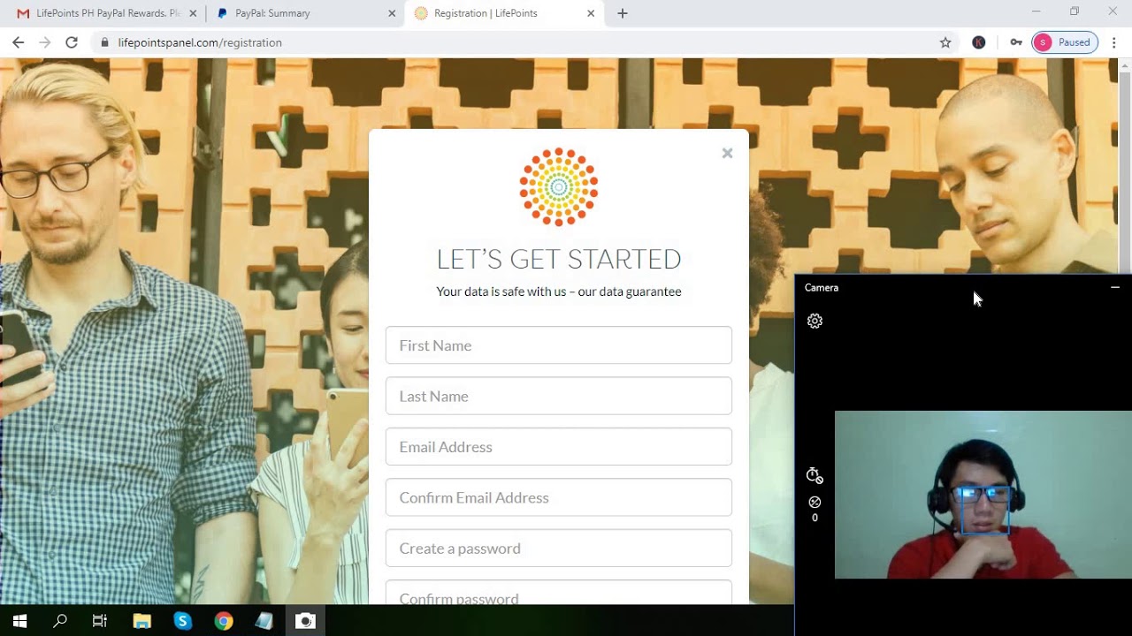
Task: Open Task View on the taskbar
Action: click(100, 621)
